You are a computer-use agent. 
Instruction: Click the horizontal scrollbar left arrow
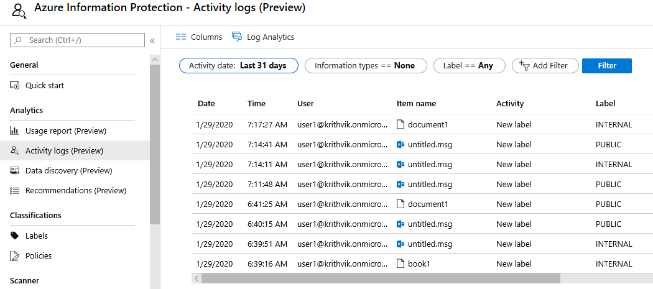click(x=196, y=278)
